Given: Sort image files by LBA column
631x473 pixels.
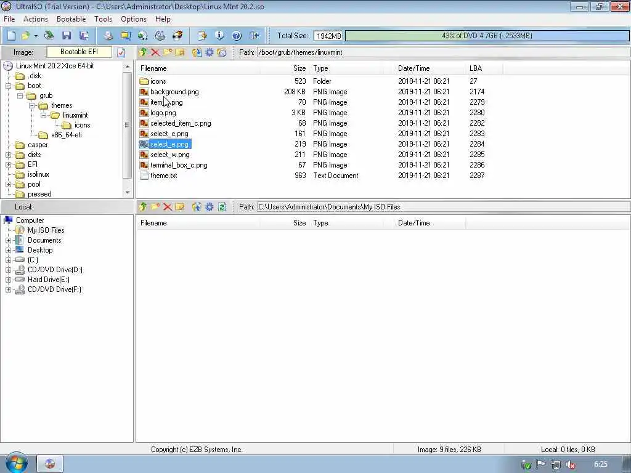Looking at the screenshot, I should click(x=484, y=68).
